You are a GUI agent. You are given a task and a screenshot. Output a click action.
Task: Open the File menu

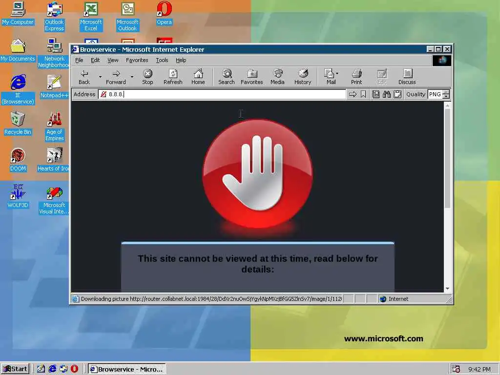coord(79,60)
